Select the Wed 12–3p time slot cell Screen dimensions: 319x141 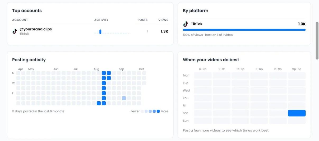click(x=240, y=90)
